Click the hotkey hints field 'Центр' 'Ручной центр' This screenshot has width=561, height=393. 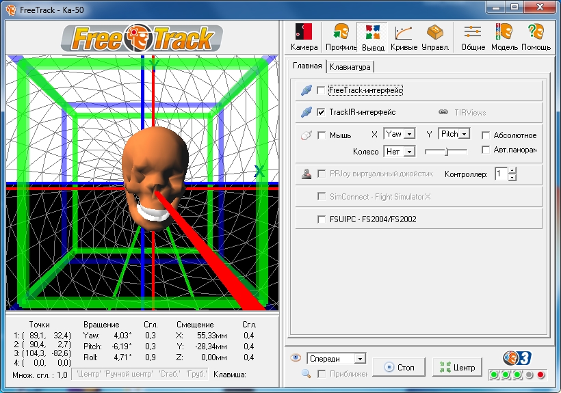click(x=140, y=374)
